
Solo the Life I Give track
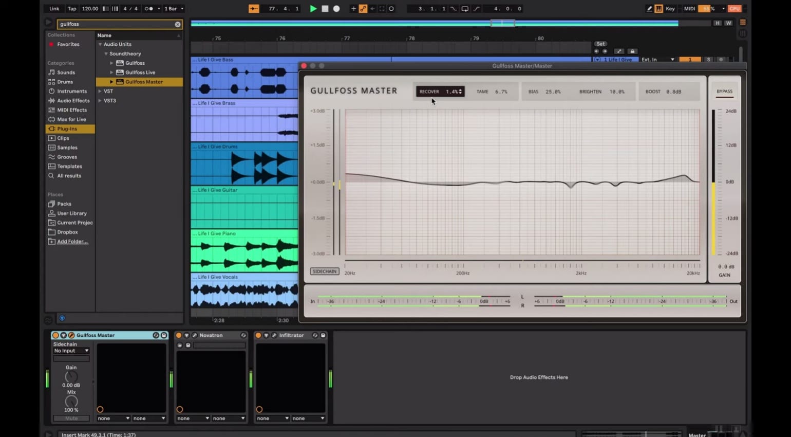[x=709, y=60]
